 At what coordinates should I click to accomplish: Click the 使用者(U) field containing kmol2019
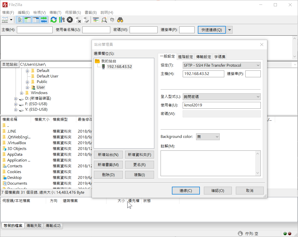pos(221,105)
